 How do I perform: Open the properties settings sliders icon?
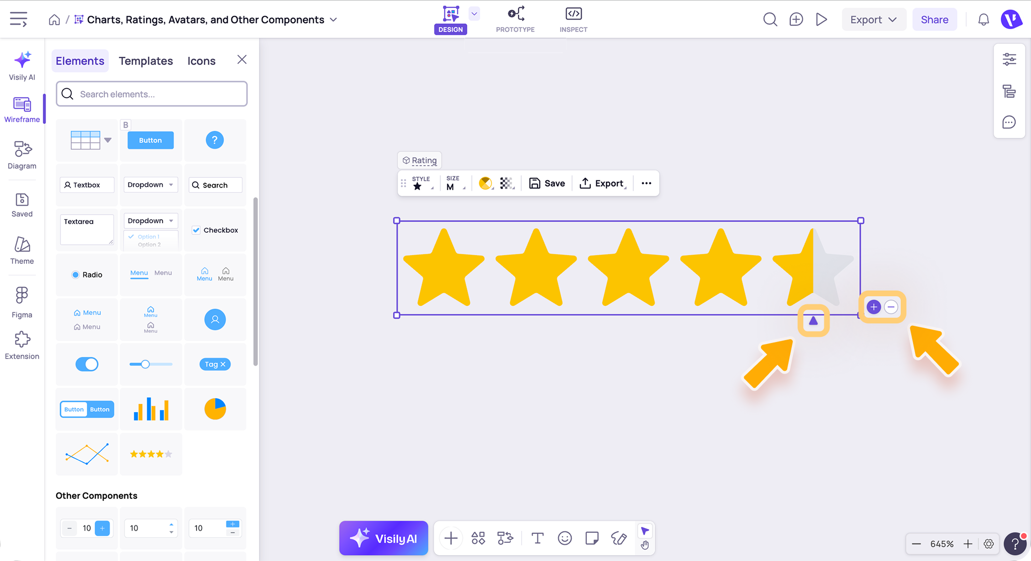click(x=1009, y=60)
